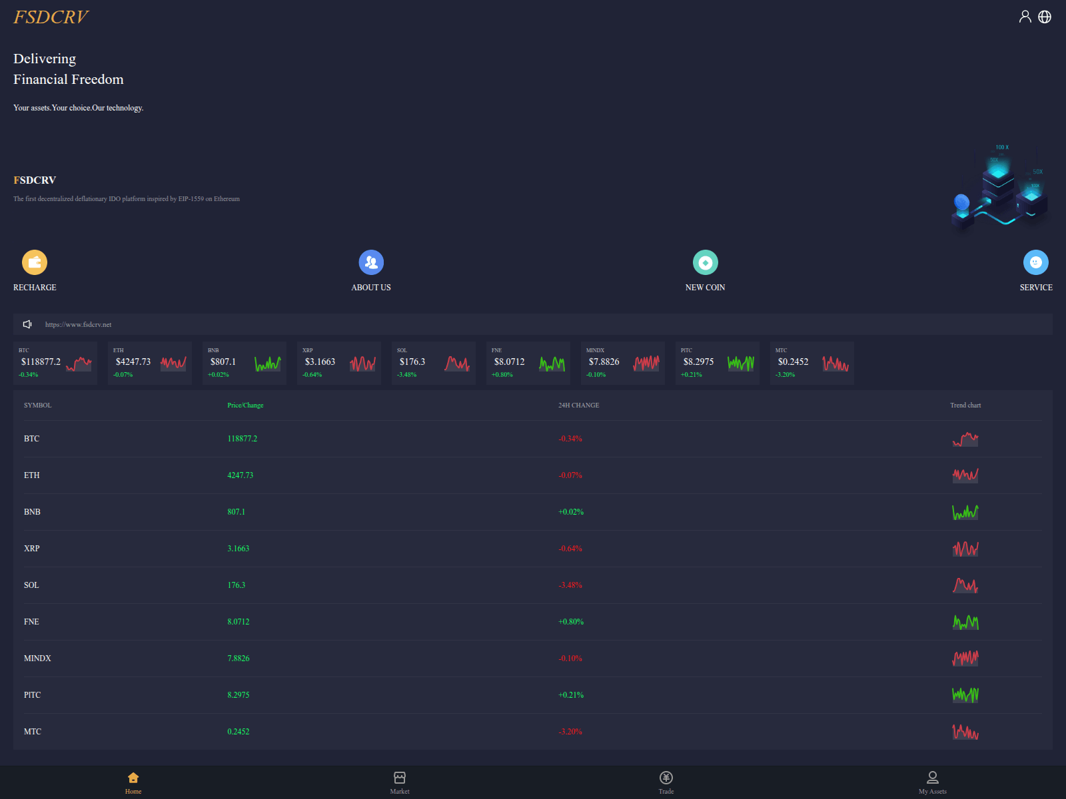The image size is (1066, 799).
Task: Click the announcement speaker icon
Action: coord(27,324)
